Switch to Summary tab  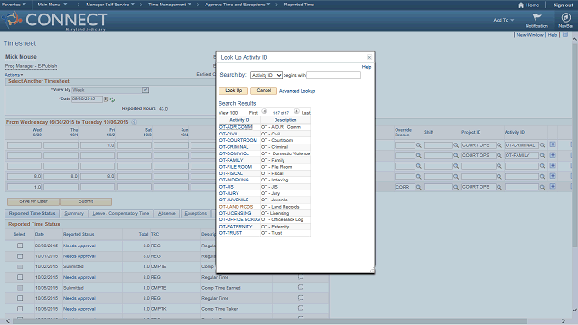point(74,213)
